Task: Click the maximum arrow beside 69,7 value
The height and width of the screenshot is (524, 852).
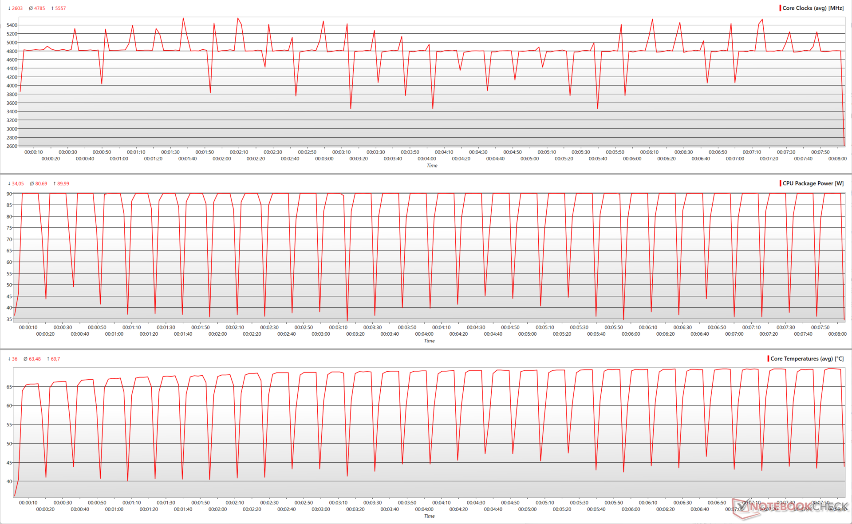Action: point(48,359)
